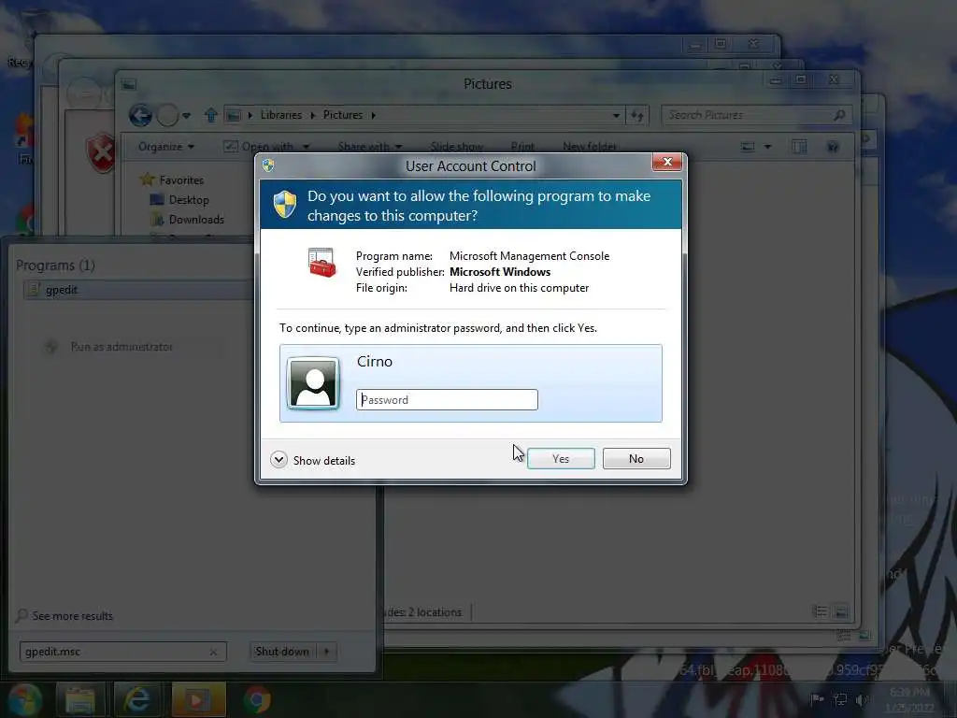Viewport: 957px width, 718px height.
Task: Open Desktop in the navigation pane
Action: pyautogui.click(x=189, y=200)
